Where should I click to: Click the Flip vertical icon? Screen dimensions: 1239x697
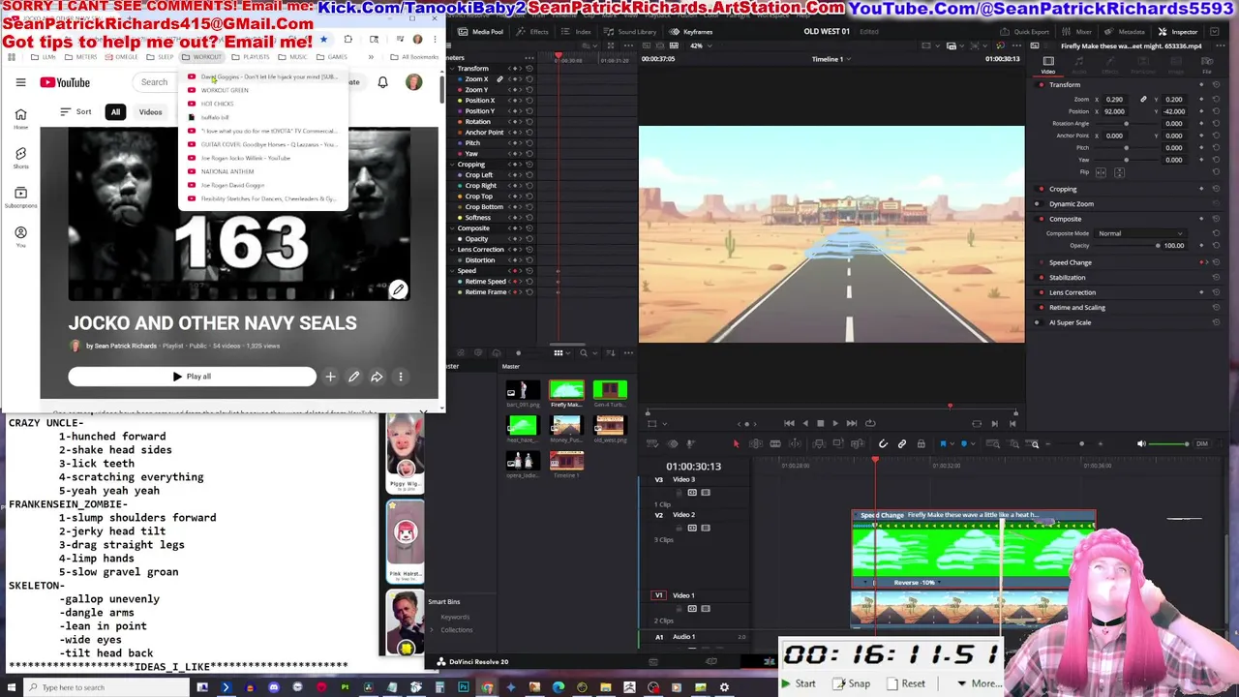(x=1119, y=172)
